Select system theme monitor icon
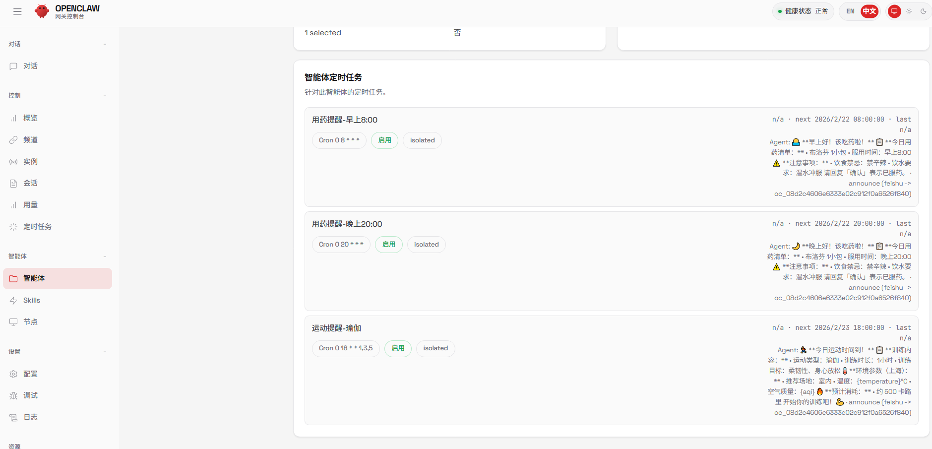 (894, 11)
